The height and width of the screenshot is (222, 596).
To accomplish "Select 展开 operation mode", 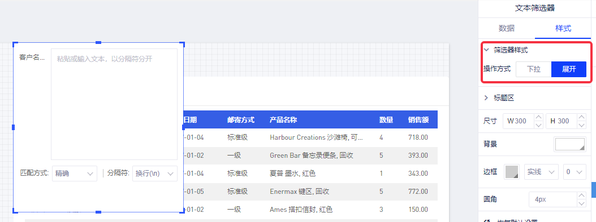I will coord(569,69).
